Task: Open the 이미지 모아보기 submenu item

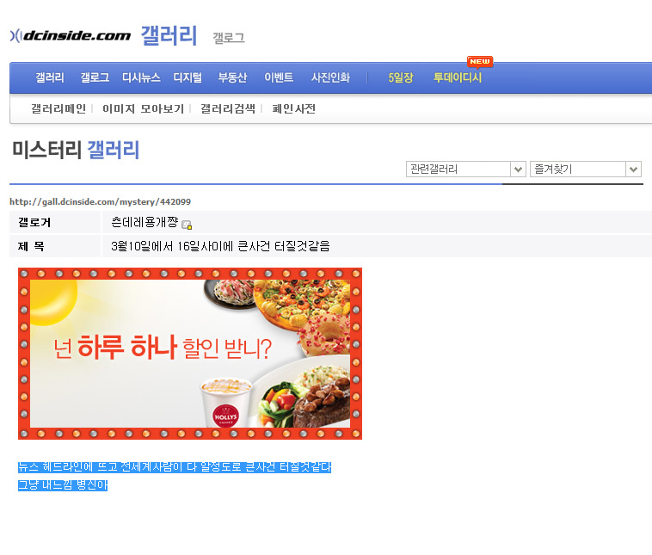Action: 144,109
